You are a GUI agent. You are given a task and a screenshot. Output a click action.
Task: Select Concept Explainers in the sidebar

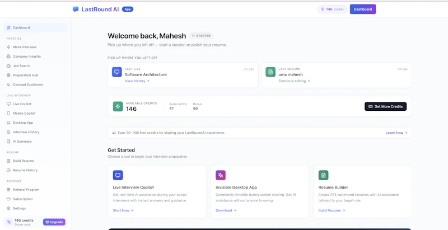click(35, 85)
